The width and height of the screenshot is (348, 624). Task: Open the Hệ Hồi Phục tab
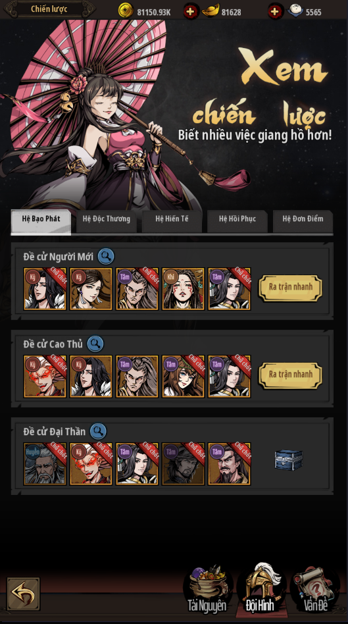(x=237, y=221)
